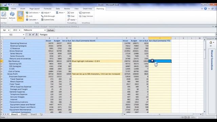Switch to the View tab
Screen dimensions: 217x122
point(76,9)
